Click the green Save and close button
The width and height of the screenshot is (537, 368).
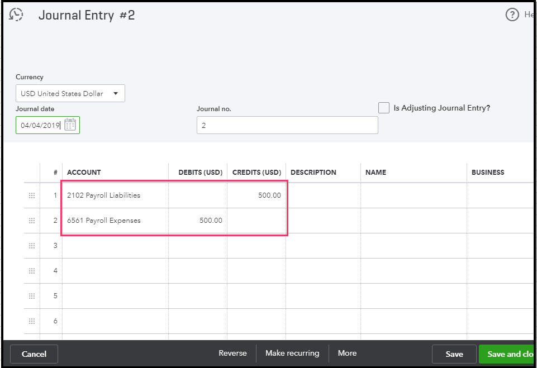(x=507, y=354)
